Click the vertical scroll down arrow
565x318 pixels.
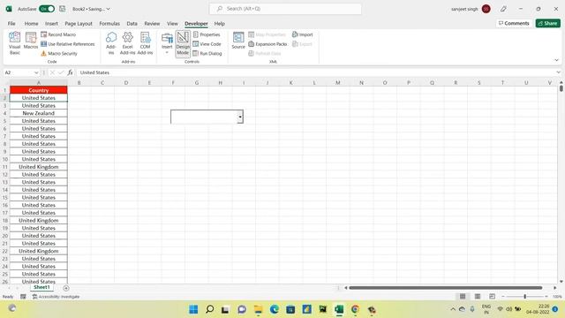click(x=561, y=281)
